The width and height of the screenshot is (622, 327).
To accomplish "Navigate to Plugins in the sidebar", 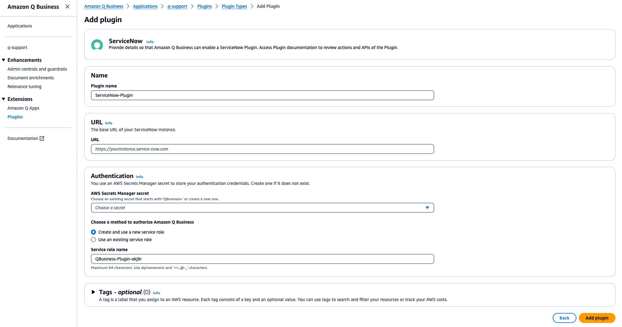I will (15, 116).
